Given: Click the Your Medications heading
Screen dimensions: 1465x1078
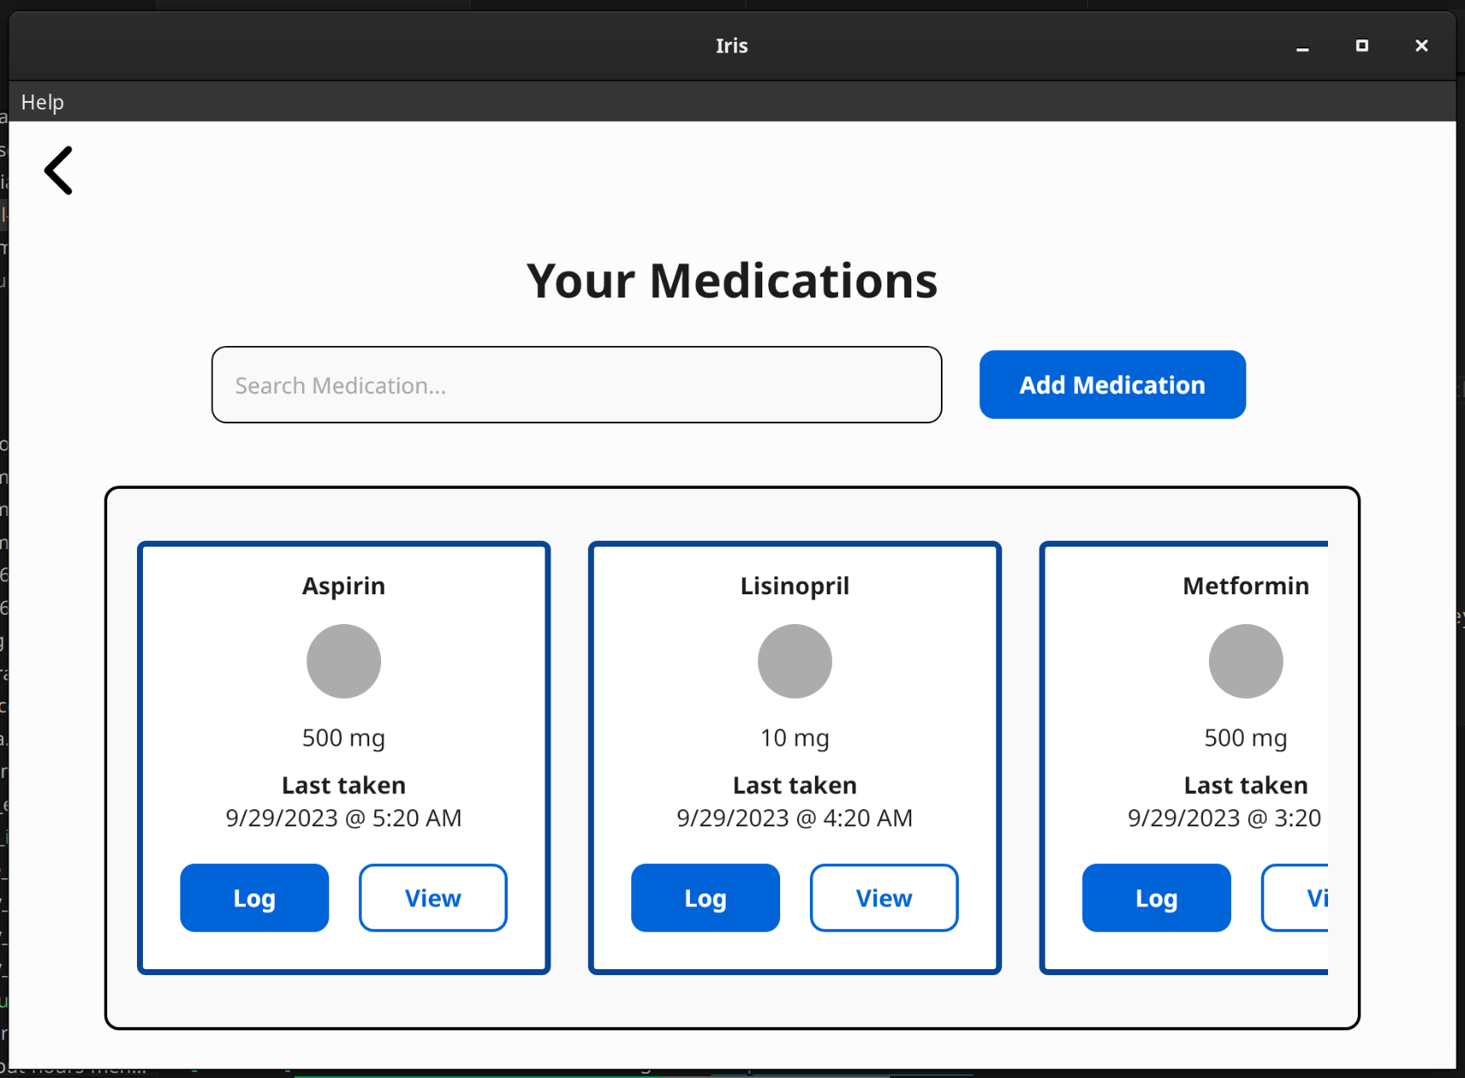Looking at the screenshot, I should tap(732, 281).
